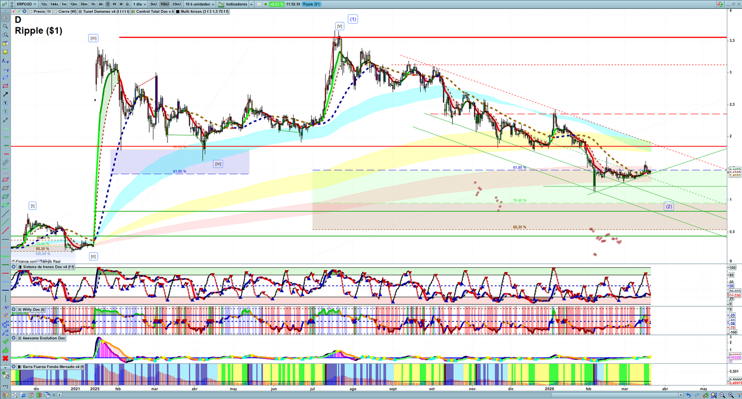Open the XRPUSD symbol dropdown

point(26,4)
